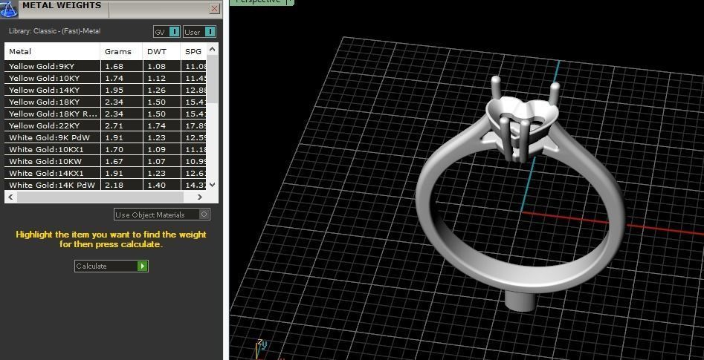Select the White Gold:9K PdW row
This screenshot has height=360, width=704.
pyautogui.click(x=106, y=137)
